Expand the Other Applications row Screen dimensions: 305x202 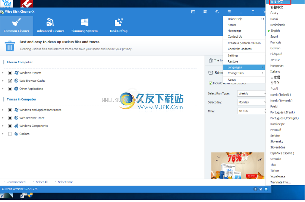click(3, 89)
